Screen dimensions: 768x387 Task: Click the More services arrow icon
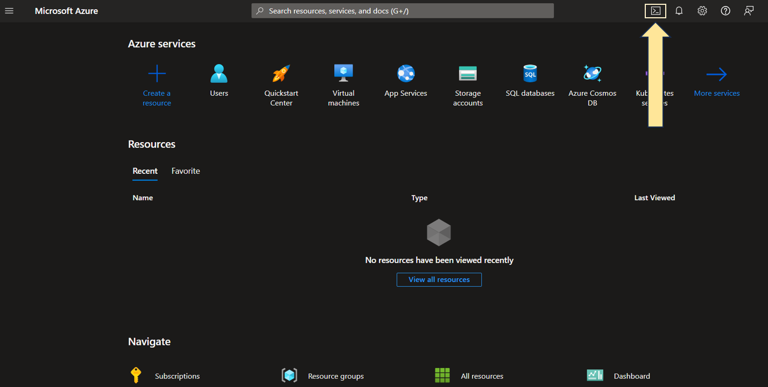click(717, 74)
